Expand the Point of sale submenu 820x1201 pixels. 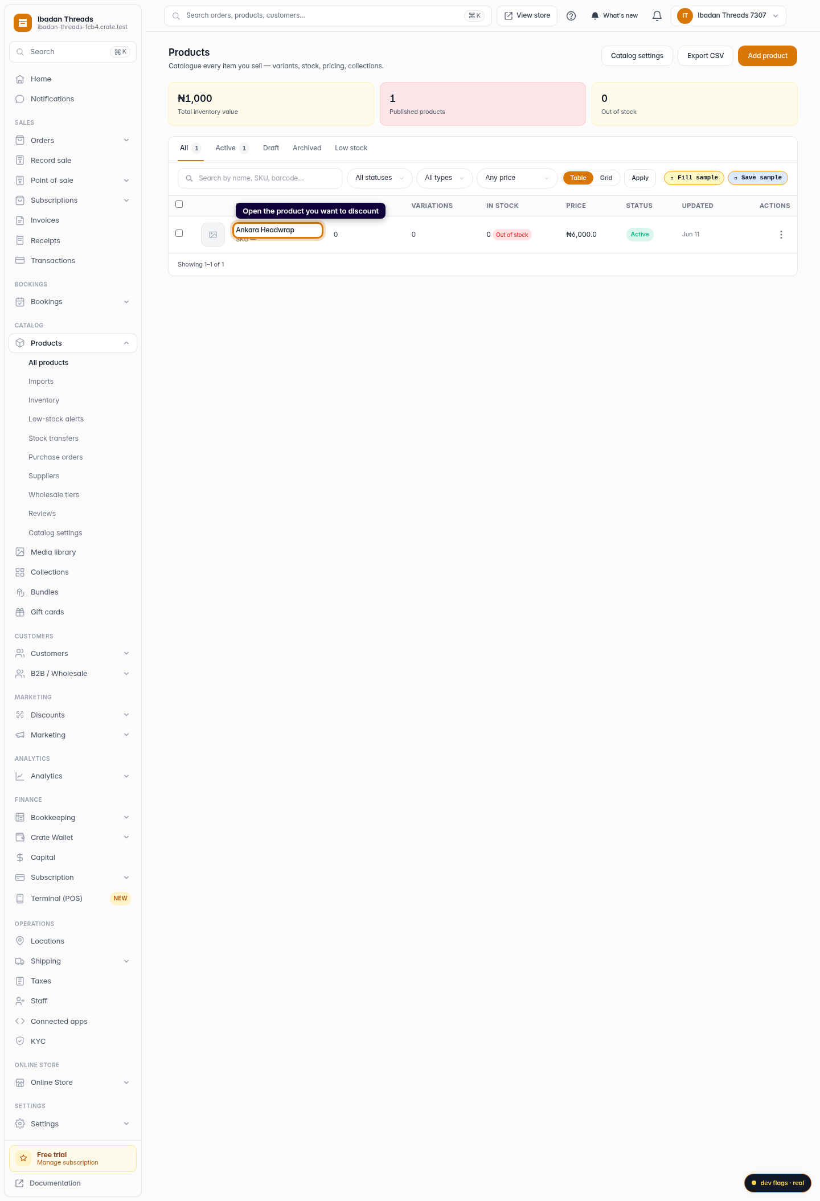[126, 181]
